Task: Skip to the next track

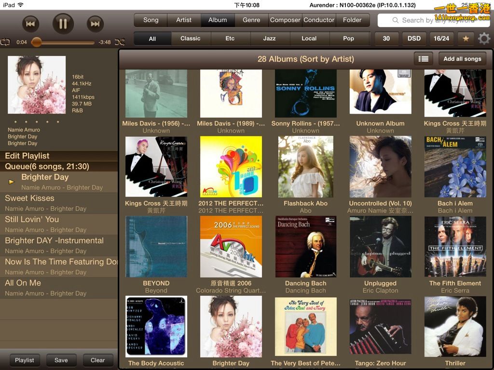Action: click(x=95, y=24)
